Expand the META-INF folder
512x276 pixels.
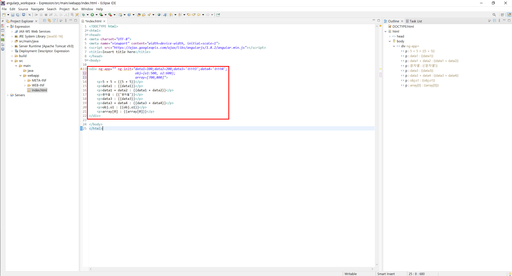point(25,80)
